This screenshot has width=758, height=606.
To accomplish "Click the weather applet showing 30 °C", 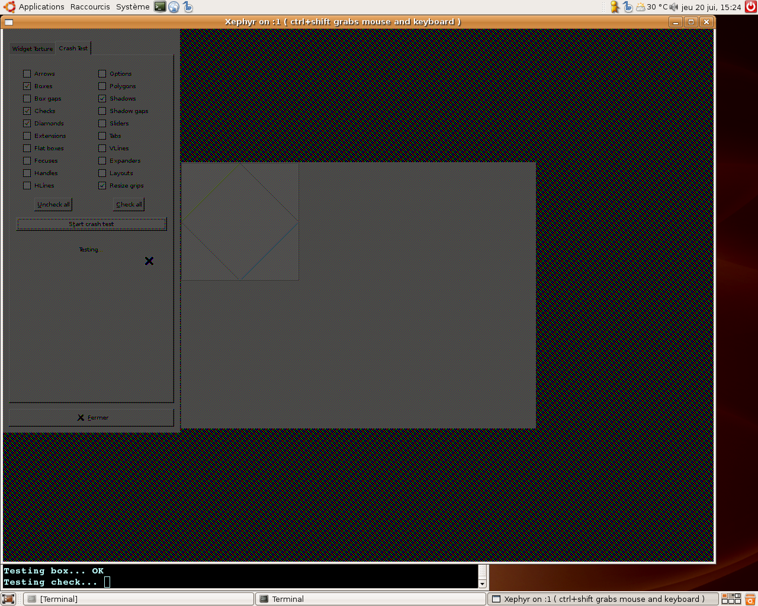I will [x=651, y=7].
